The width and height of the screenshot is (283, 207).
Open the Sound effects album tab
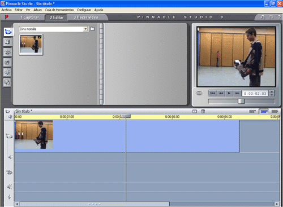click(x=7, y=72)
